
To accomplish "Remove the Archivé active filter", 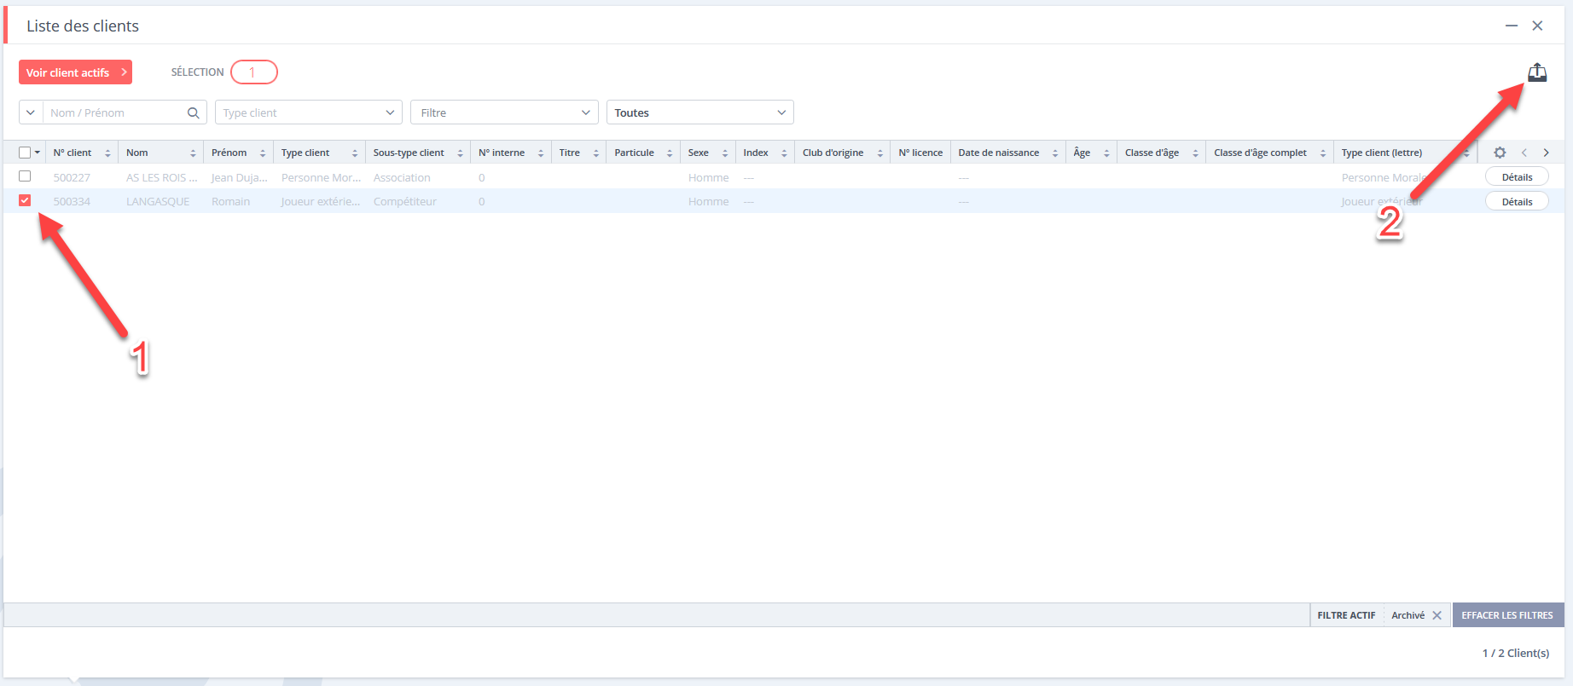I will [1437, 615].
